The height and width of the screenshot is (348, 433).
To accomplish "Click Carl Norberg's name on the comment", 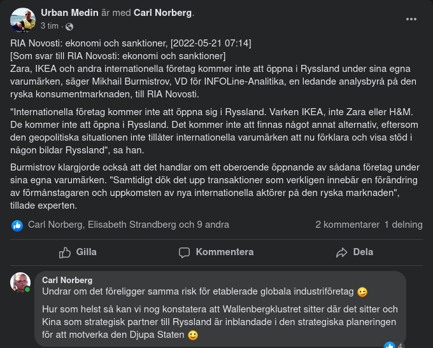I will pyautogui.click(x=67, y=280).
